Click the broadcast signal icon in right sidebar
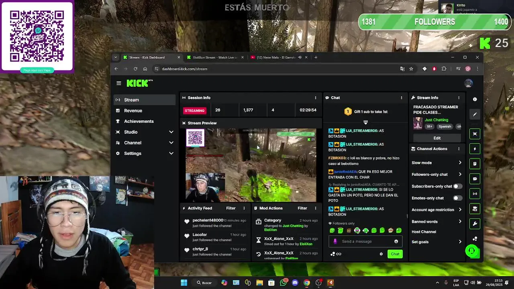The height and width of the screenshot is (289, 514). (x=475, y=194)
